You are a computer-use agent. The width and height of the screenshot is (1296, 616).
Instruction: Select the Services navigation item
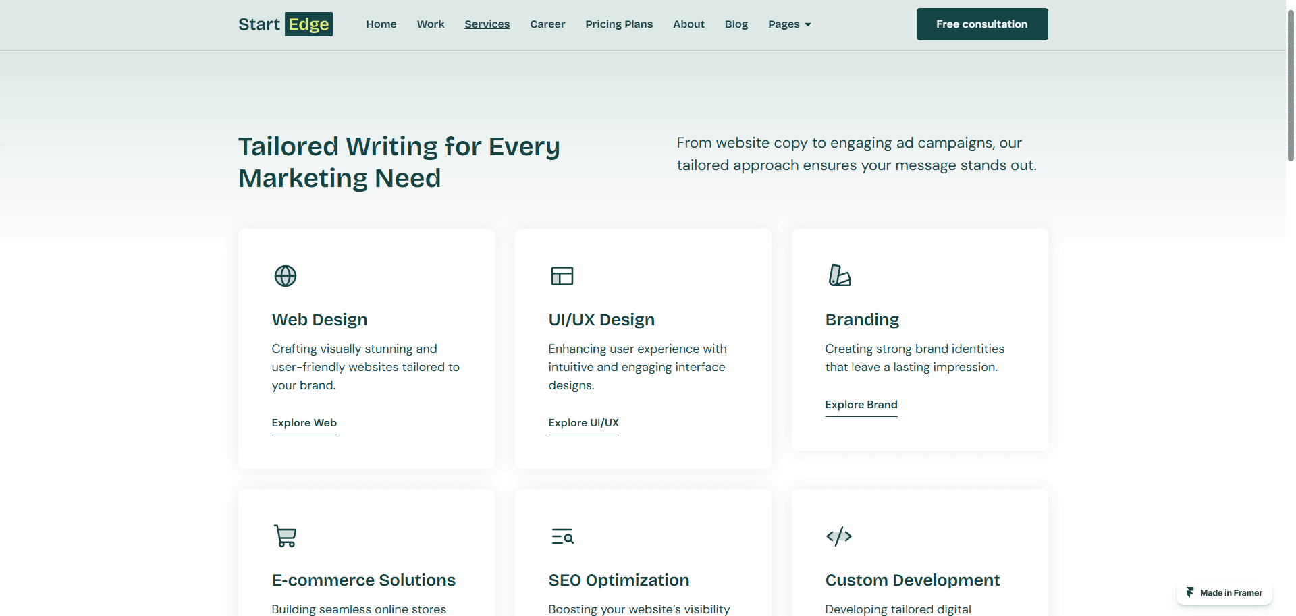coord(487,24)
